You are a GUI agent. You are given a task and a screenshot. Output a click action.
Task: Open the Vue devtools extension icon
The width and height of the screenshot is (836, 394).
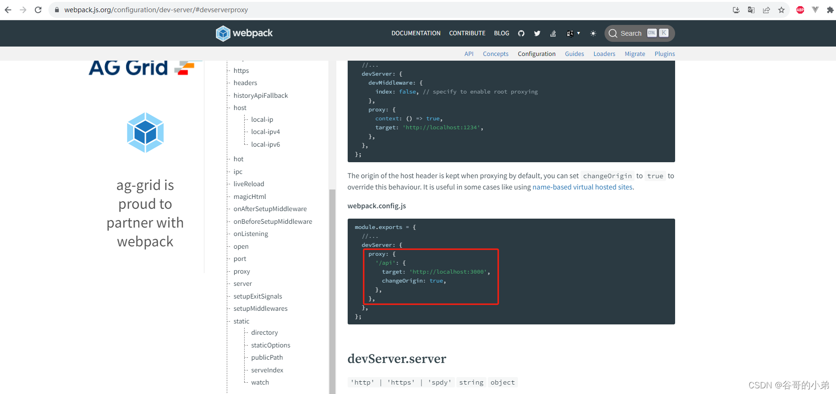click(815, 10)
